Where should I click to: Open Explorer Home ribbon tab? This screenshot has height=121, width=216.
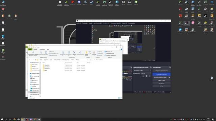point(35,49)
